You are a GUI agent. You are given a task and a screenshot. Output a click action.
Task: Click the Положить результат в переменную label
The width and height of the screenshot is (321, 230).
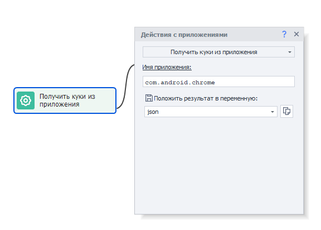(206, 98)
